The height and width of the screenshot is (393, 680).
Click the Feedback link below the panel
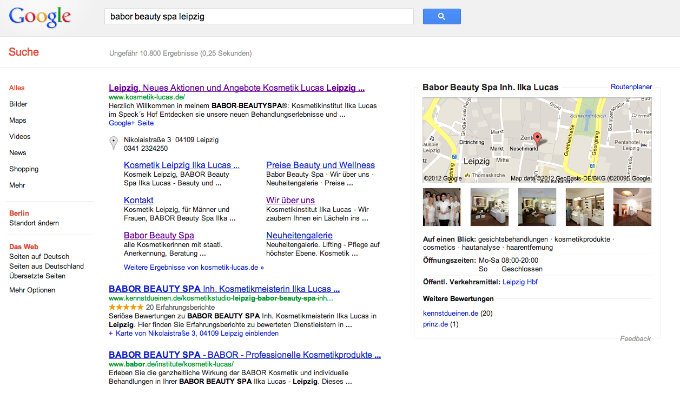point(635,339)
